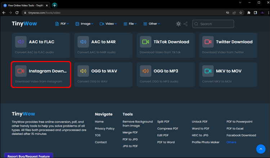This screenshot has width=270, height=158.
Task: Open the Privacy Policy footer link
Action: 104,129
